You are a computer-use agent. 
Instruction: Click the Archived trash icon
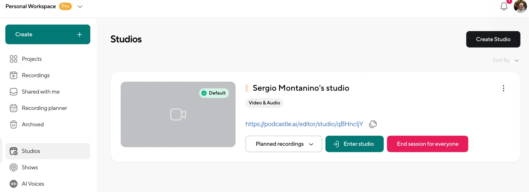coord(13,124)
